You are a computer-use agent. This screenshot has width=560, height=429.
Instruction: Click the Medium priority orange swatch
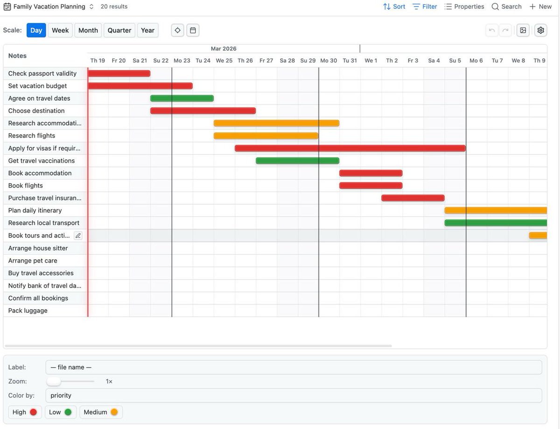[114, 412]
